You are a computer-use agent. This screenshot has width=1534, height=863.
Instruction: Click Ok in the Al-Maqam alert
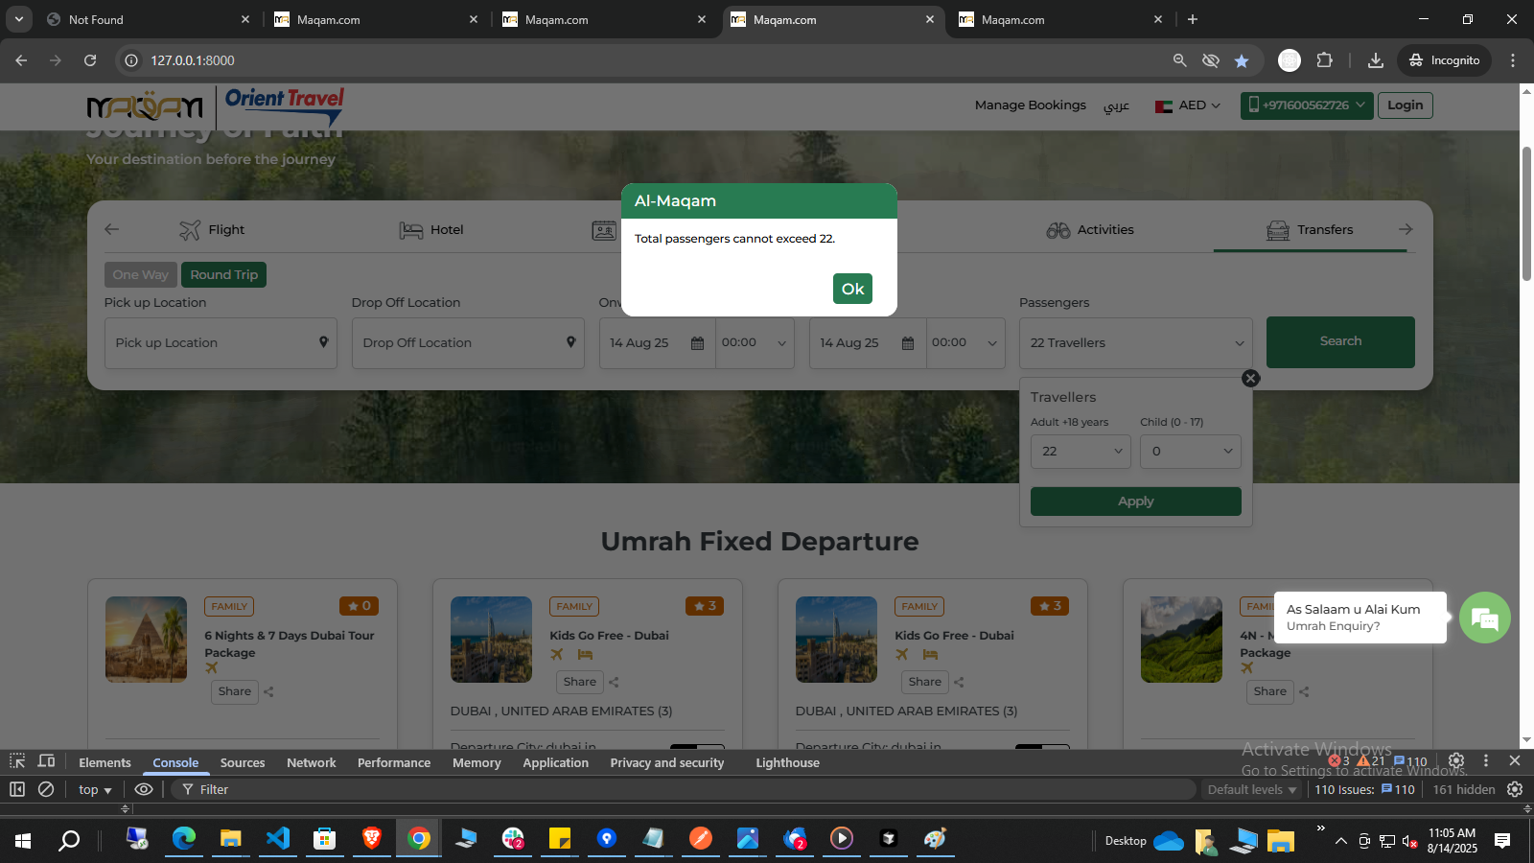[852, 289]
